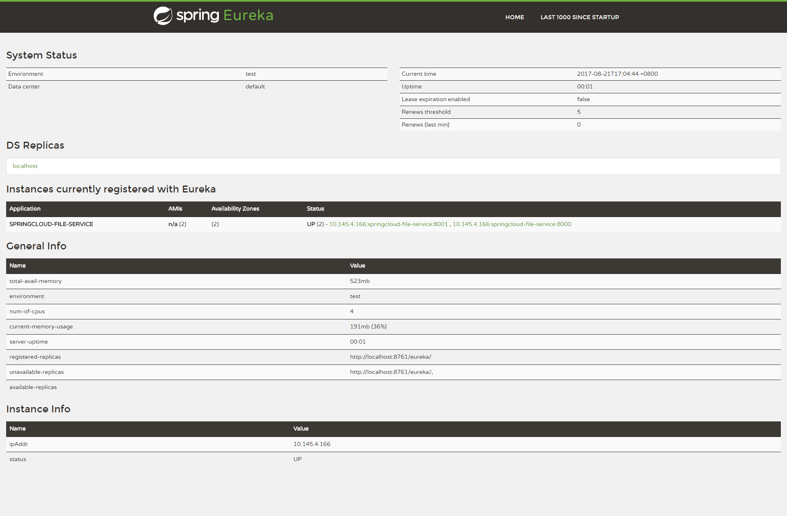Screen dimensions: 787x516
Task: Open the HOME navigation item
Action: coord(514,17)
